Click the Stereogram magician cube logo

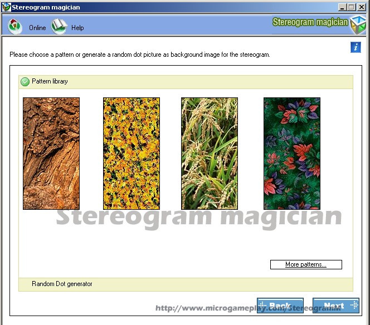coord(358,25)
